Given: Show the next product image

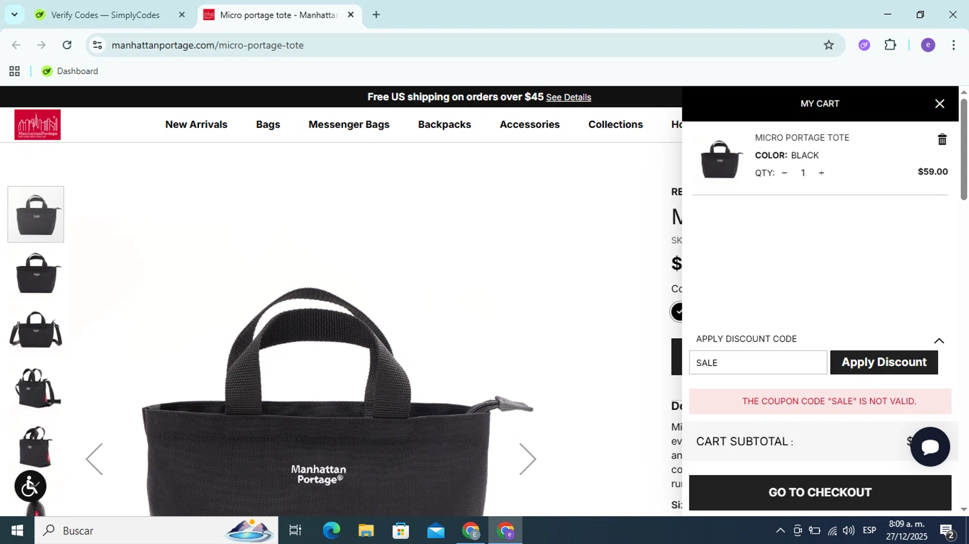Looking at the screenshot, I should [x=528, y=459].
